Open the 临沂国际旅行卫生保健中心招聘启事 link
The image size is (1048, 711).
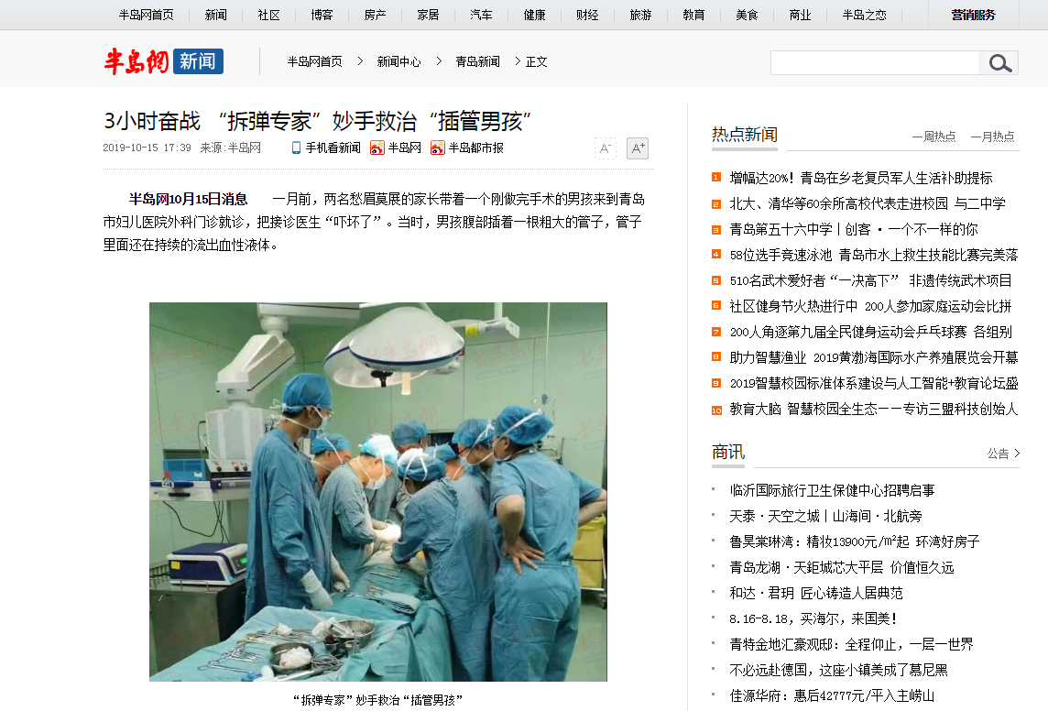coord(832,490)
